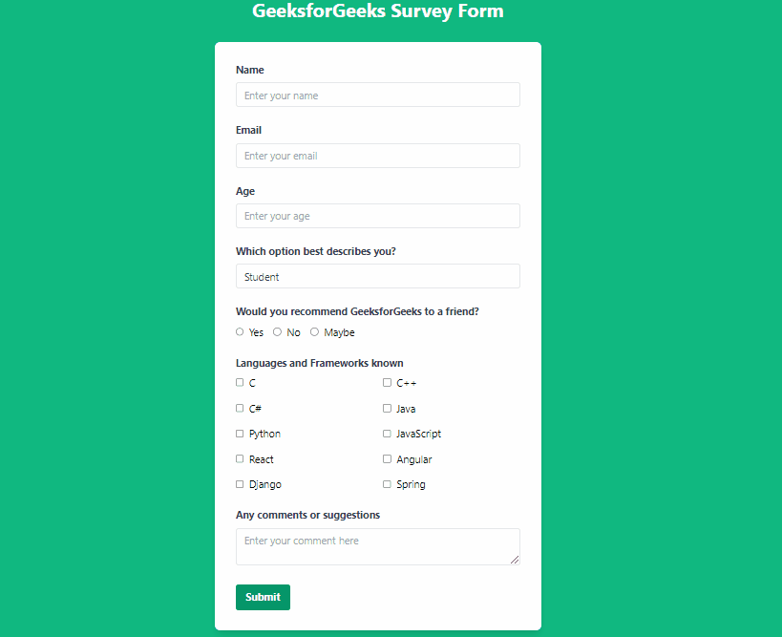This screenshot has width=782, height=637.
Task: Check the C language checkbox
Action: click(x=240, y=383)
